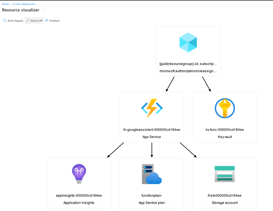Select the fn-googleassistant-000005cd184ee node label

pos(152,130)
